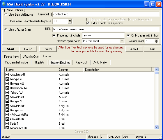Uncheck Yahoo AU search engine
The height and width of the screenshot is (140, 163).
tap(7, 92)
